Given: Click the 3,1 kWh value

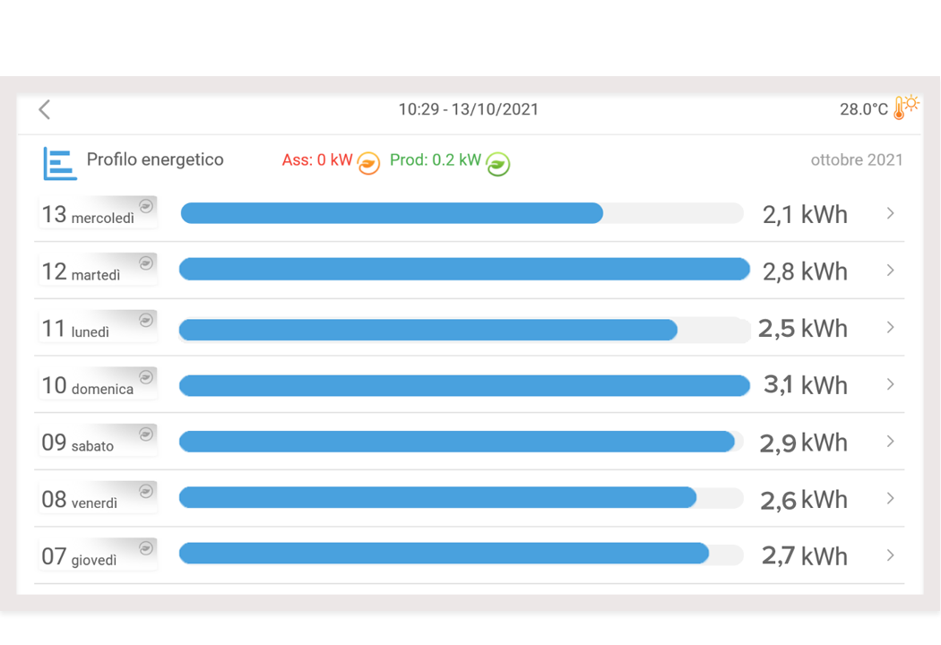Looking at the screenshot, I should click(x=805, y=385).
